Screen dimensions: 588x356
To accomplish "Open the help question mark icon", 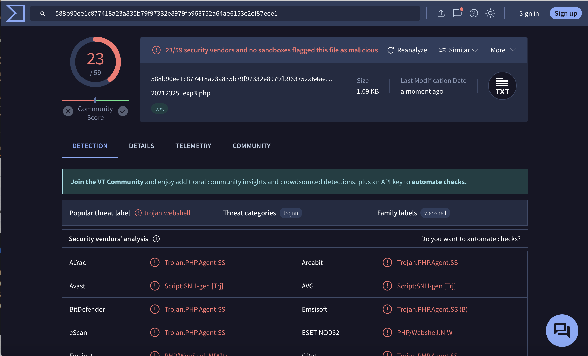I will tap(473, 13).
